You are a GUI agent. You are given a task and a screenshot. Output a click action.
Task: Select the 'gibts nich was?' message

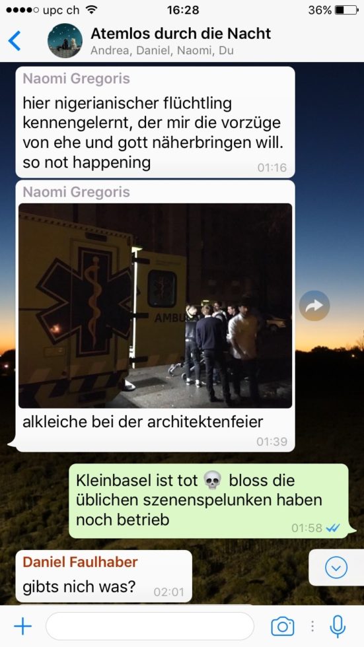click(x=104, y=576)
